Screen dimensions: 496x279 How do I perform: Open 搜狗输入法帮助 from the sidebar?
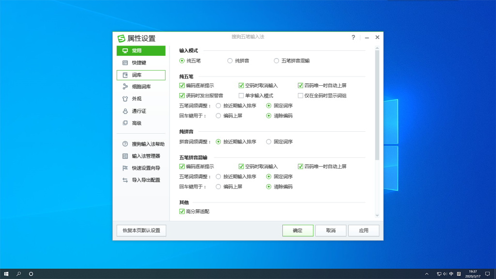click(143, 144)
